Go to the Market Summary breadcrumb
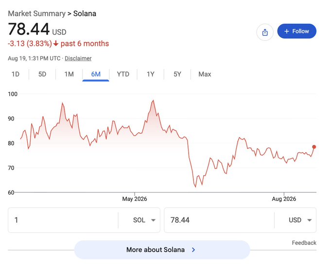 (x=36, y=14)
